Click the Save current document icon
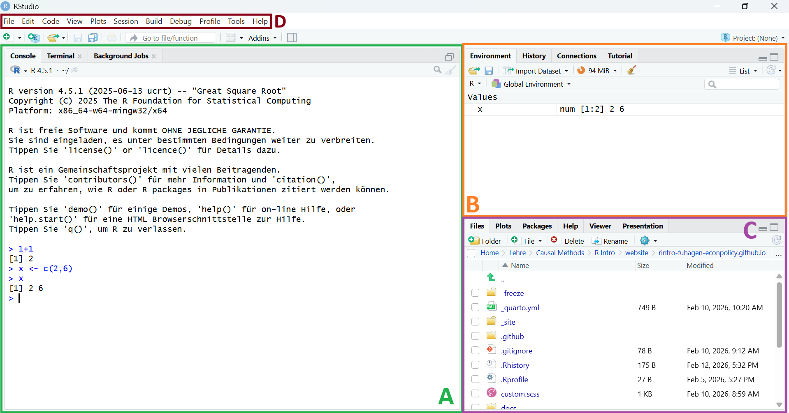 (78, 38)
